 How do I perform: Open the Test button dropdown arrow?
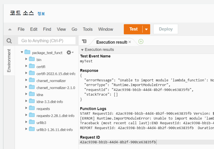pos(146,29)
